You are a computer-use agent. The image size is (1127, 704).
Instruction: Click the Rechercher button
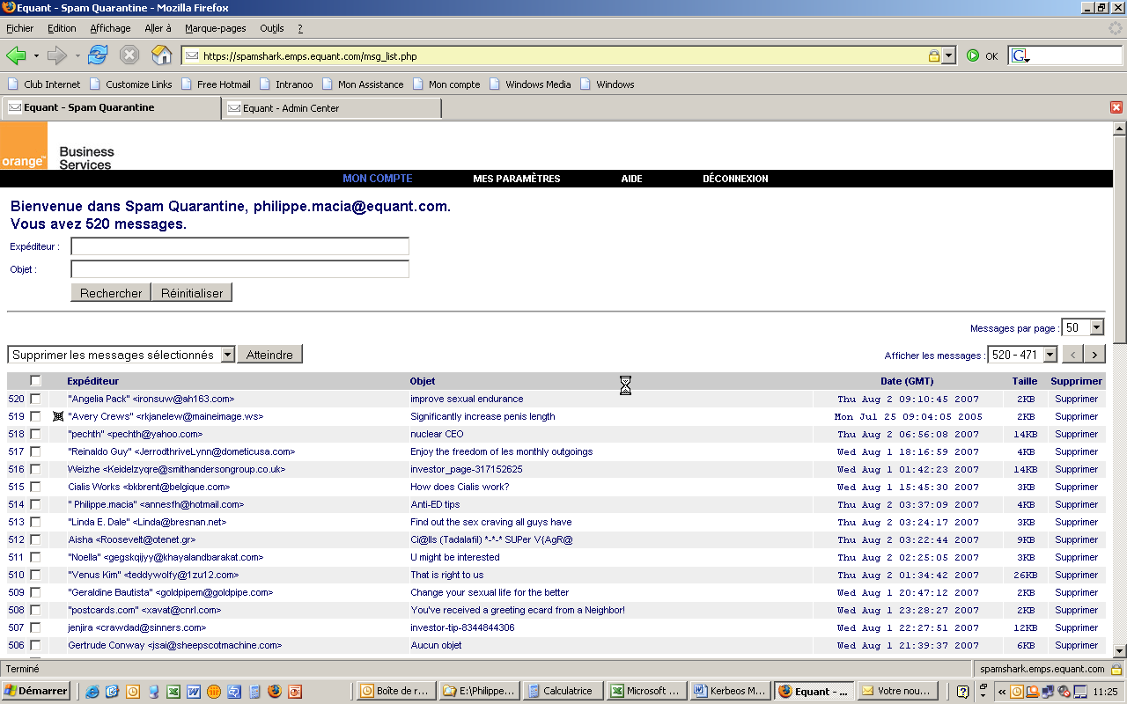[111, 293]
